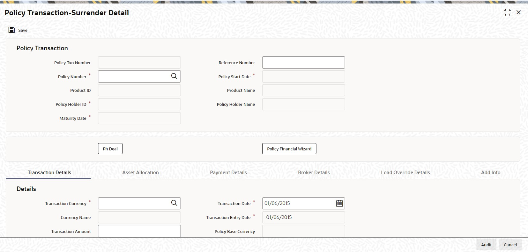Image resolution: width=528 pixels, height=252 pixels.
Task: Click the Details section heading
Action: pyautogui.click(x=26, y=189)
